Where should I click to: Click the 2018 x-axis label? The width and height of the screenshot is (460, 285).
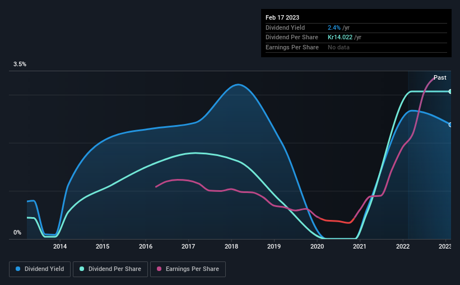tap(231, 246)
